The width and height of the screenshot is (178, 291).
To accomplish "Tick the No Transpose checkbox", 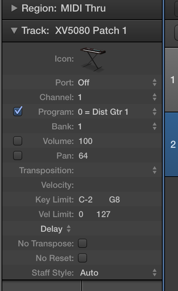I will coord(82,243).
